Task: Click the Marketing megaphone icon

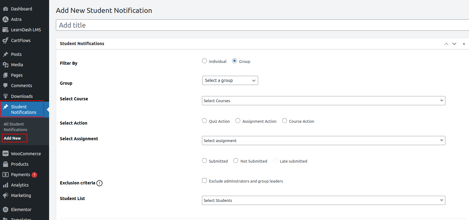Action: pos(5,195)
